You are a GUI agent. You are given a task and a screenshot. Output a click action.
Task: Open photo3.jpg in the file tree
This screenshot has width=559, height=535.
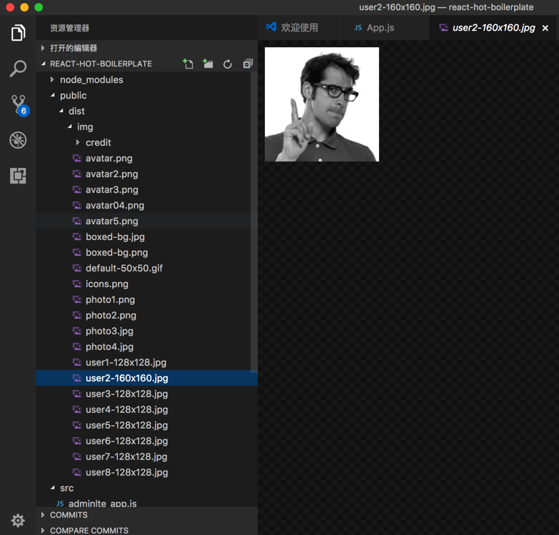[x=146, y=331]
